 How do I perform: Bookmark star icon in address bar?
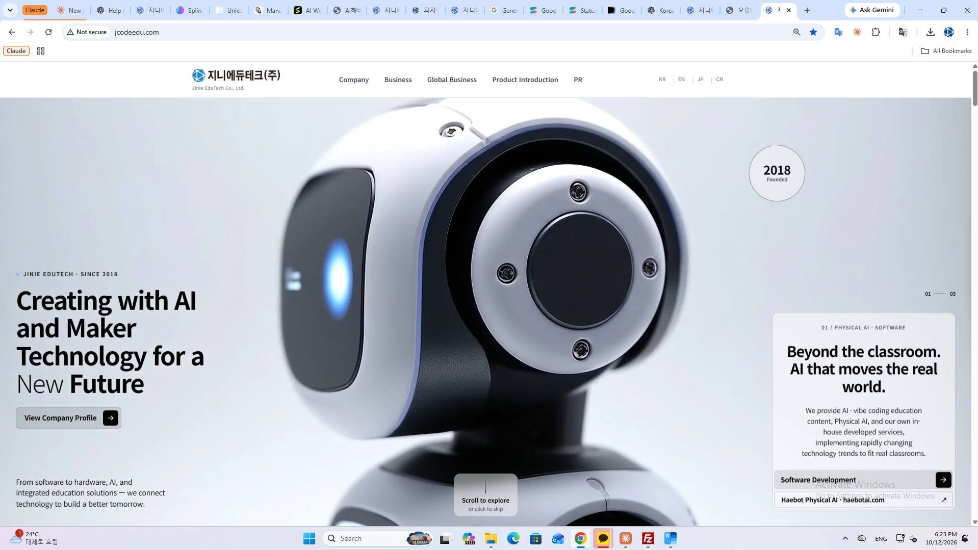click(x=813, y=32)
